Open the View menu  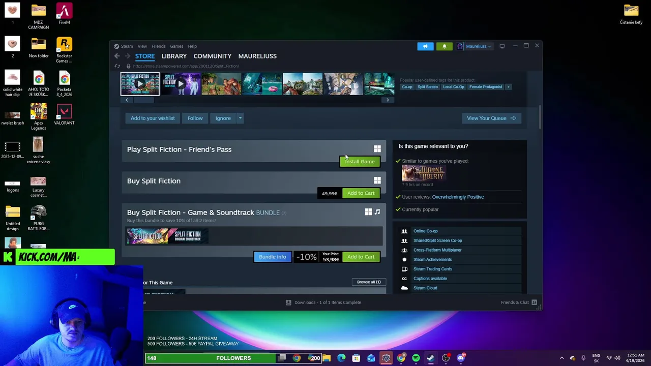coord(142,46)
